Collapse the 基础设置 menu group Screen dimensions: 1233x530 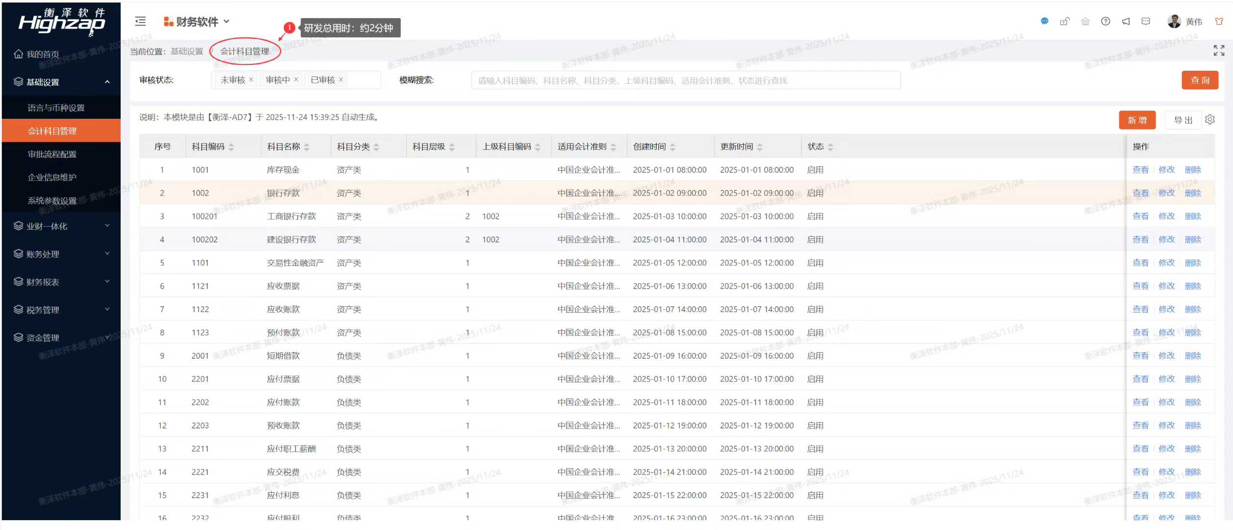coord(61,82)
